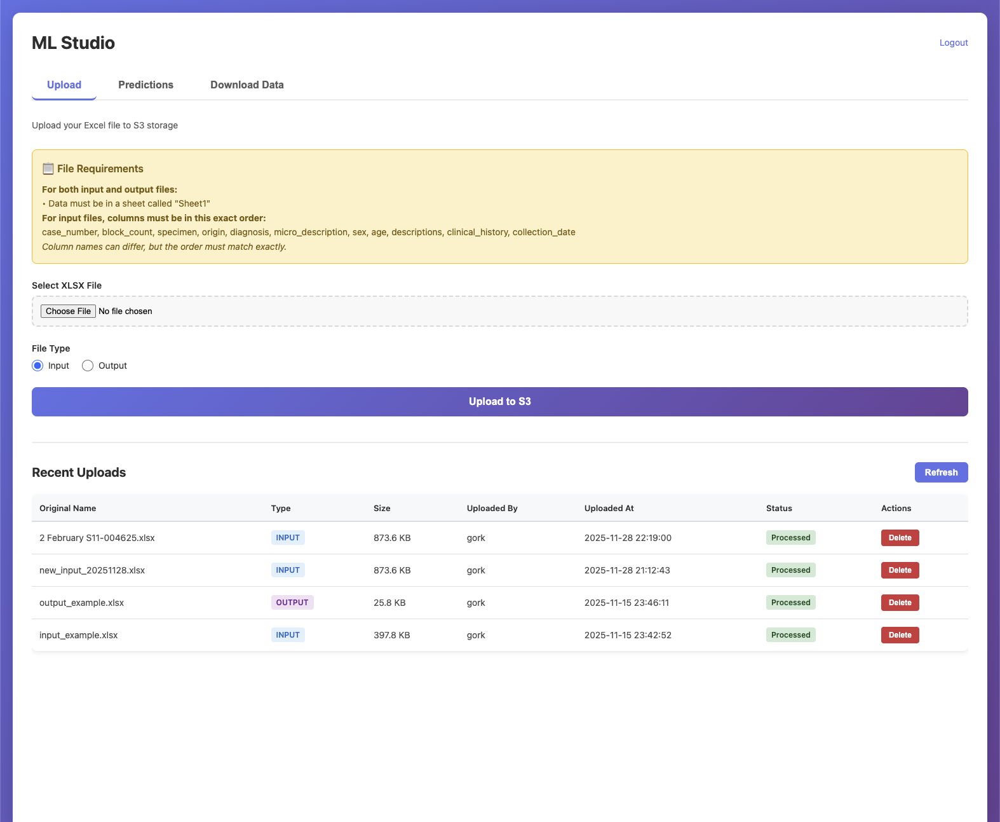Click the ML Studio title

(x=73, y=43)
